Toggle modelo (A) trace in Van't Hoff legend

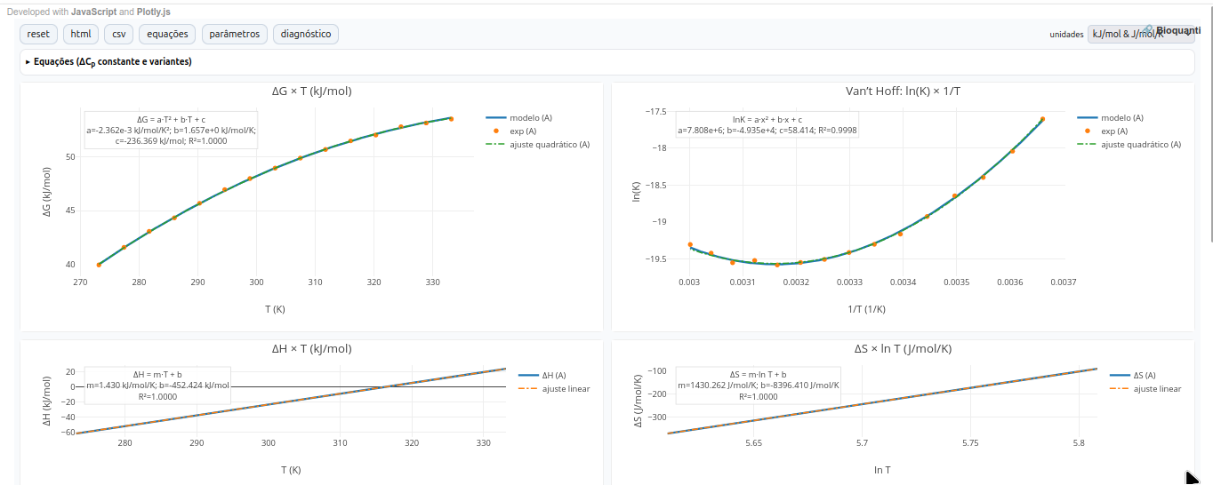click(x=1121, y=118)
